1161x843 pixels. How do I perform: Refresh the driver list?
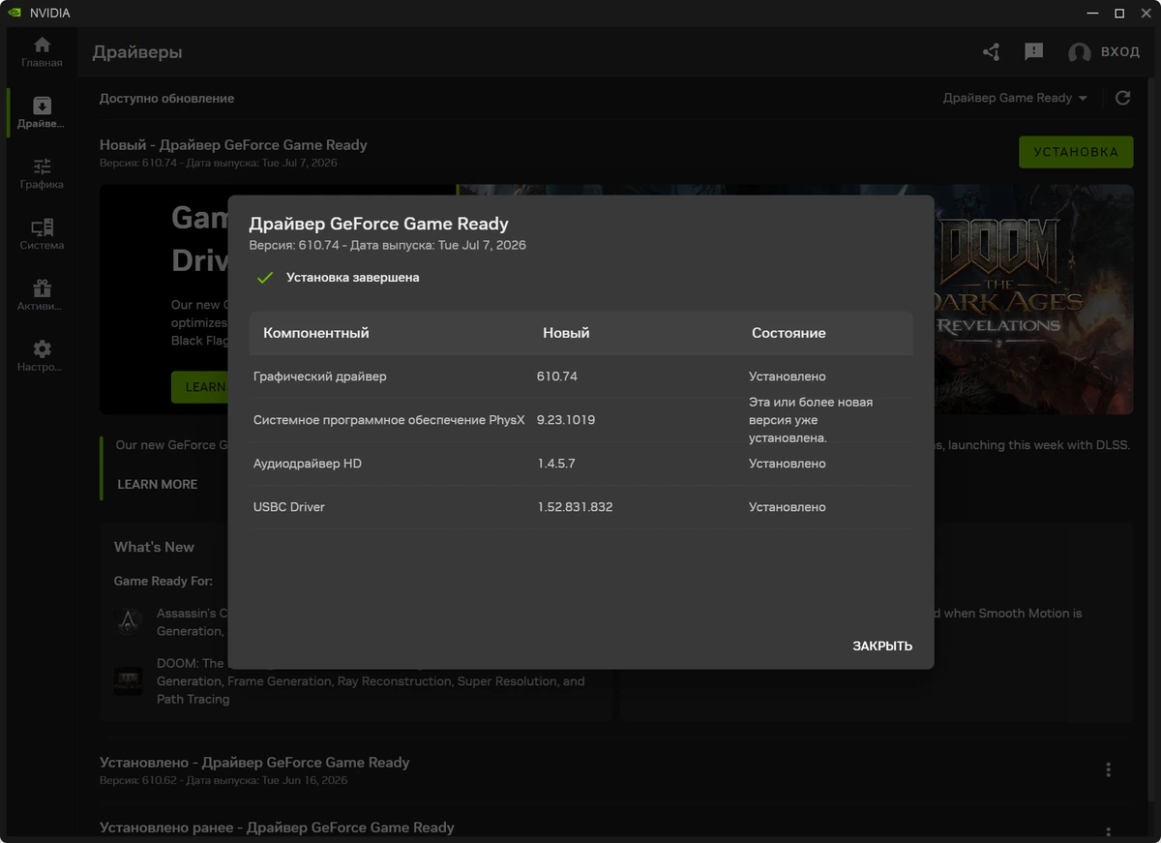pos(1123,98)
